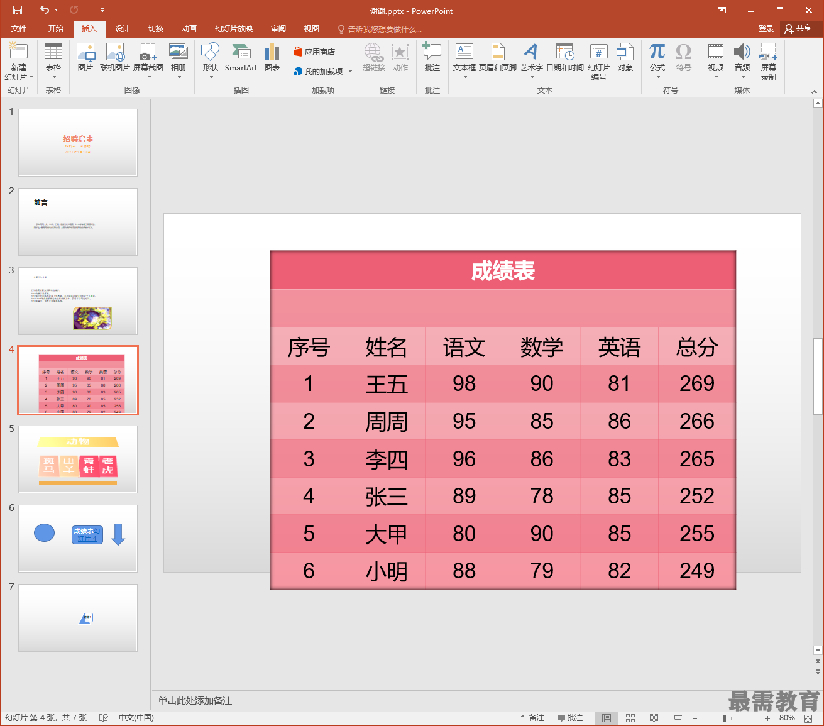Image resolution: width=824 pixels, height=726 pixels.
Task: Click Slide Number (幻灯片编号) icon
Action: click(599, 62)
